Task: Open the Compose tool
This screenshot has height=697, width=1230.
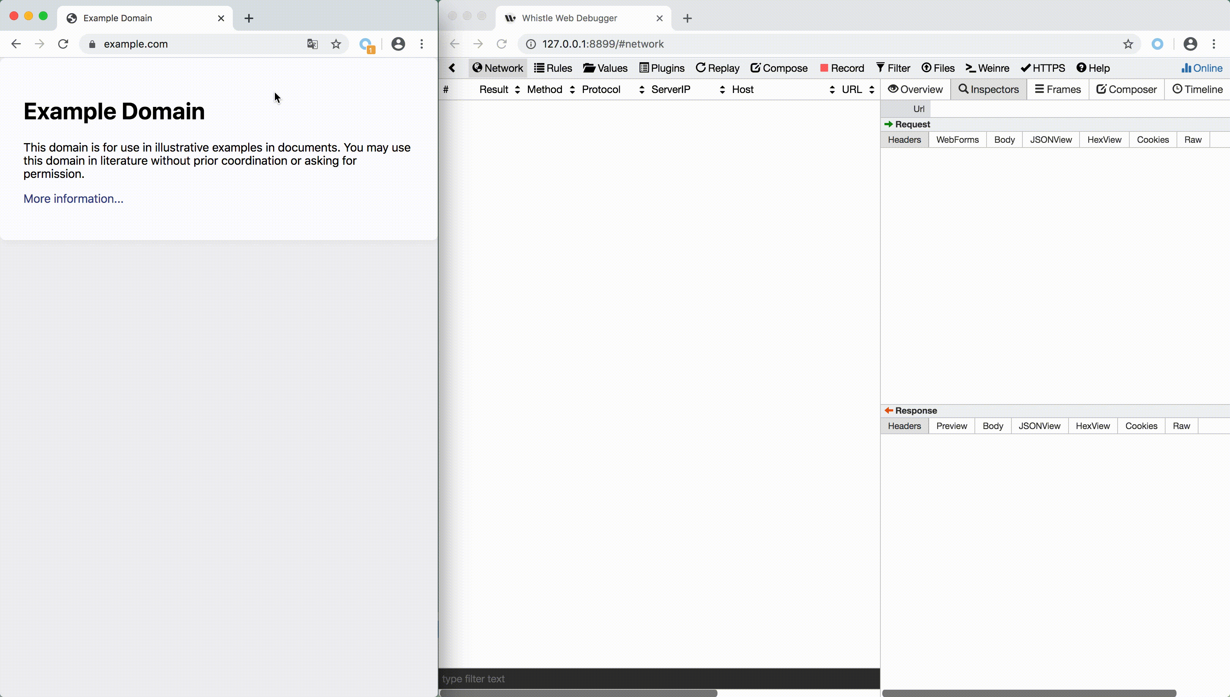Action: tap(779, 68)
